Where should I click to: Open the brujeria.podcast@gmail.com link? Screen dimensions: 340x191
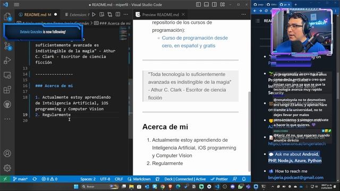(x=296, y=177)
